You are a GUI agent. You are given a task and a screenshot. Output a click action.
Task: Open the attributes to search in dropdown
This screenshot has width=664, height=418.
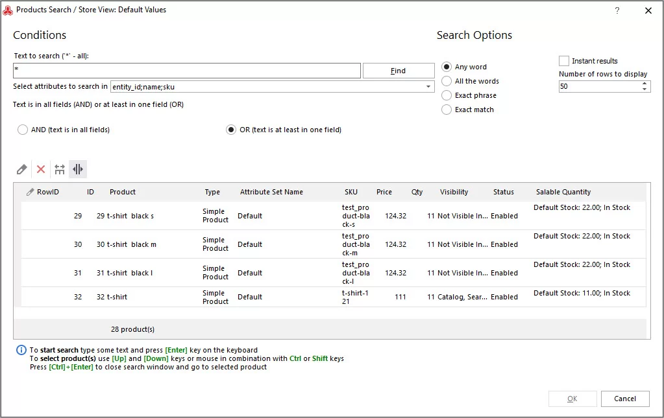pyautogui.click(x=428, y=87)
